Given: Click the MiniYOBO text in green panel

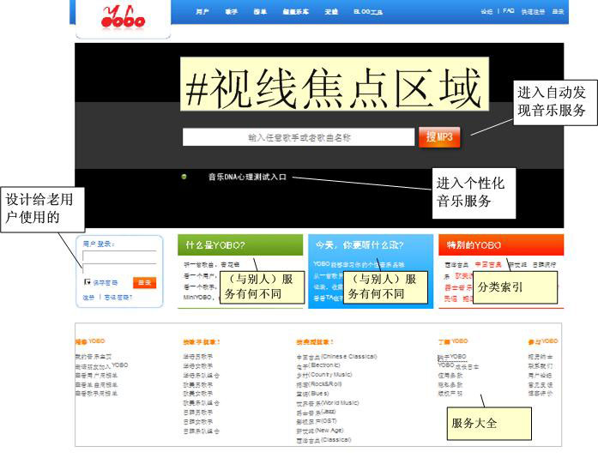Looking at the screenshot, I should click(x=197, y=297).
